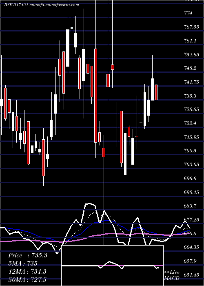
Task: Click the '12MA : 731.3' readout
Action: pos(27,272)
